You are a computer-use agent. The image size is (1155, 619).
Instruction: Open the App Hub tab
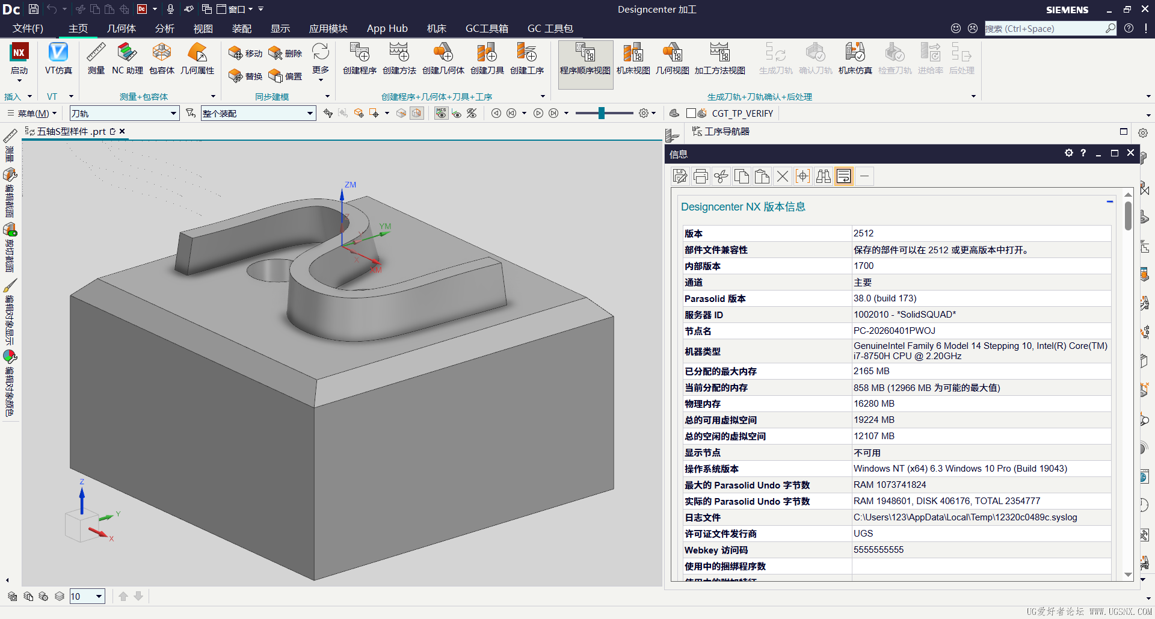[x=387, y=28]
